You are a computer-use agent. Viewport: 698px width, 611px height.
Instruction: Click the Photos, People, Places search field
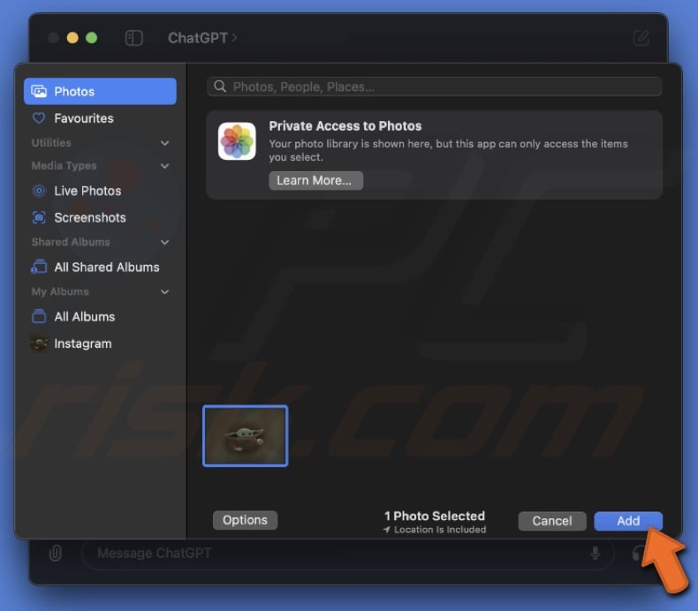(x=435, y=87)
